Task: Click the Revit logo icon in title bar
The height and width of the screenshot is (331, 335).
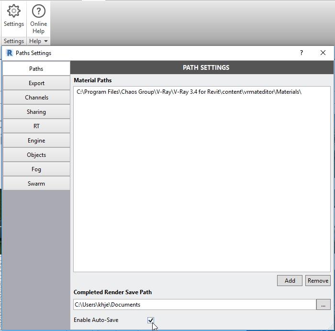Action: (10, 53)
